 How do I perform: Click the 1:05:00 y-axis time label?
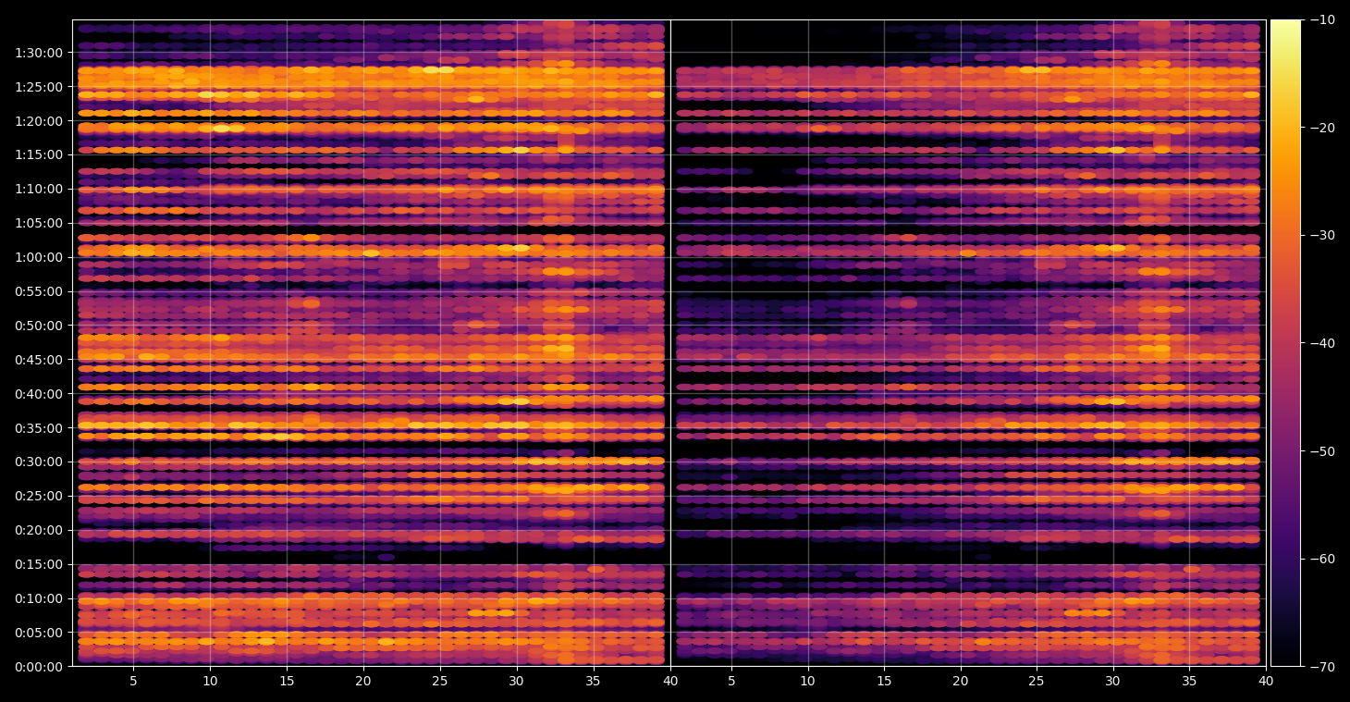tap(38, 223)
